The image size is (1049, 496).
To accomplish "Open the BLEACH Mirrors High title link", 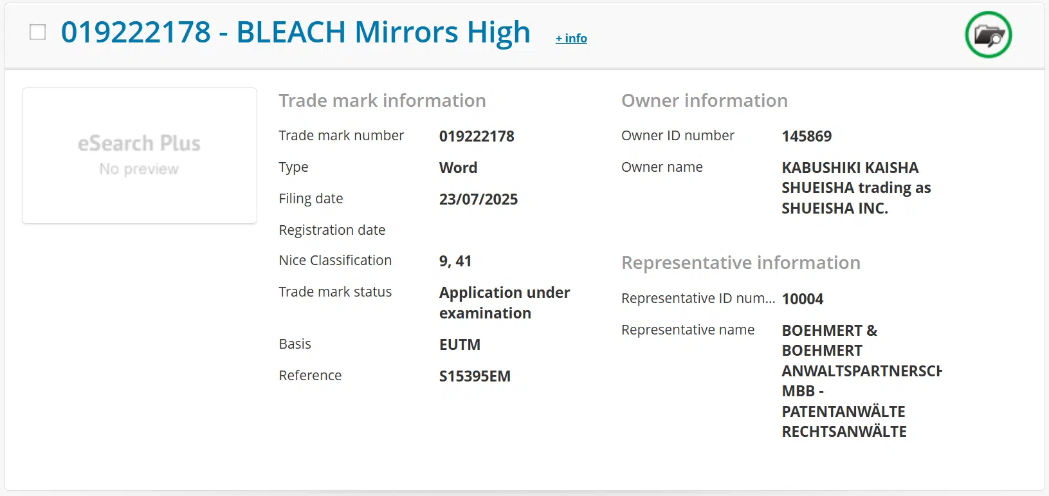I will coord(295,32).
